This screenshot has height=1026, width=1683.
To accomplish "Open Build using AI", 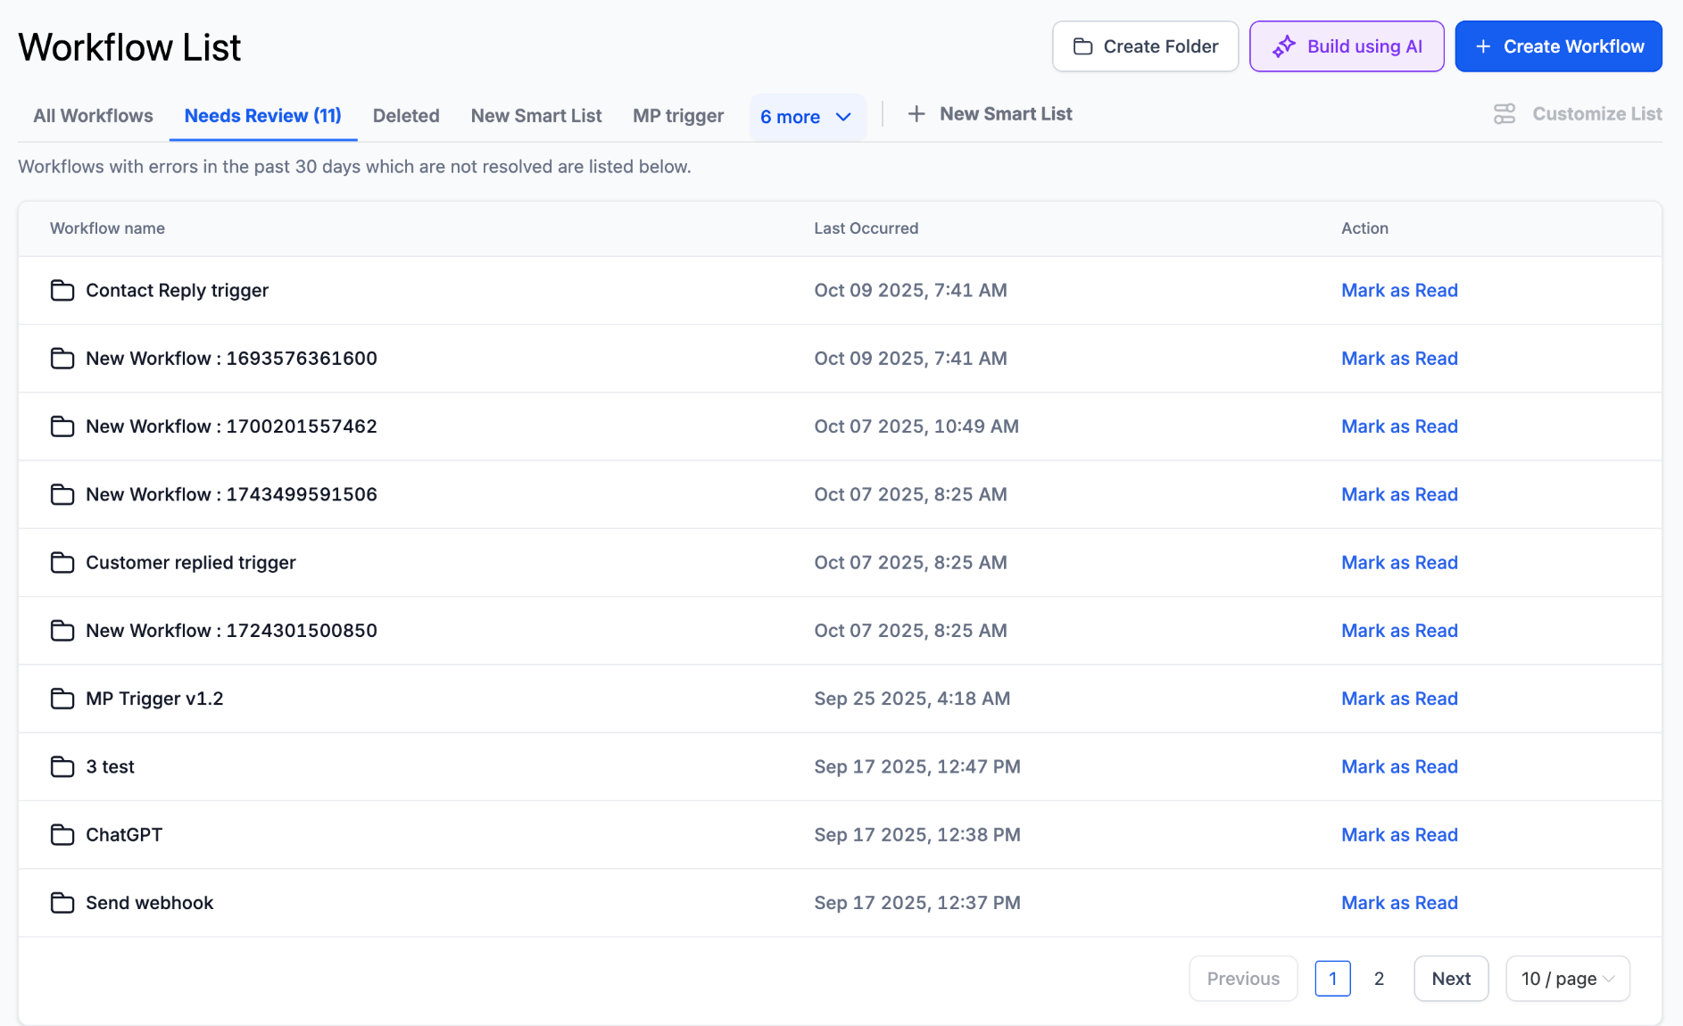I will (x=1347, y=46).
